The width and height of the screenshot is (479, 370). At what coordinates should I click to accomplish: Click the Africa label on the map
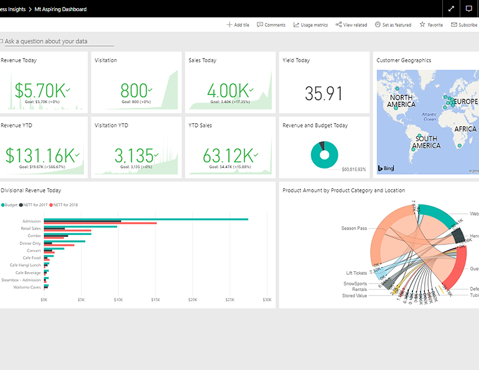tap(465, 129)
